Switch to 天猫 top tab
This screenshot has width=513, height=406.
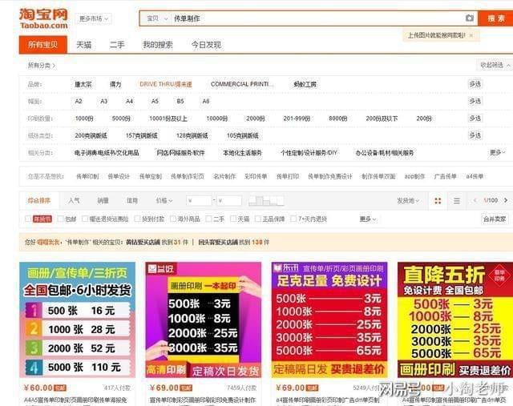(x=83, y=45)
